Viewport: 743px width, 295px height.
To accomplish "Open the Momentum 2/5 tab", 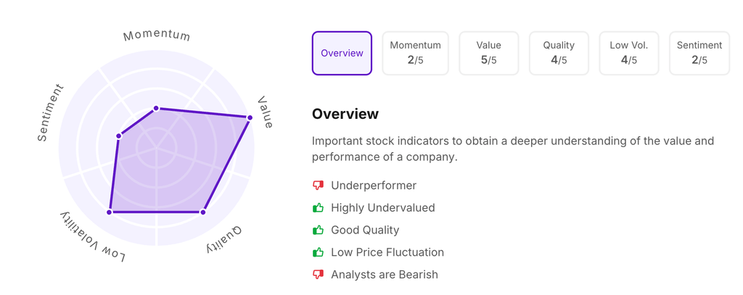I will pos(415,53).
